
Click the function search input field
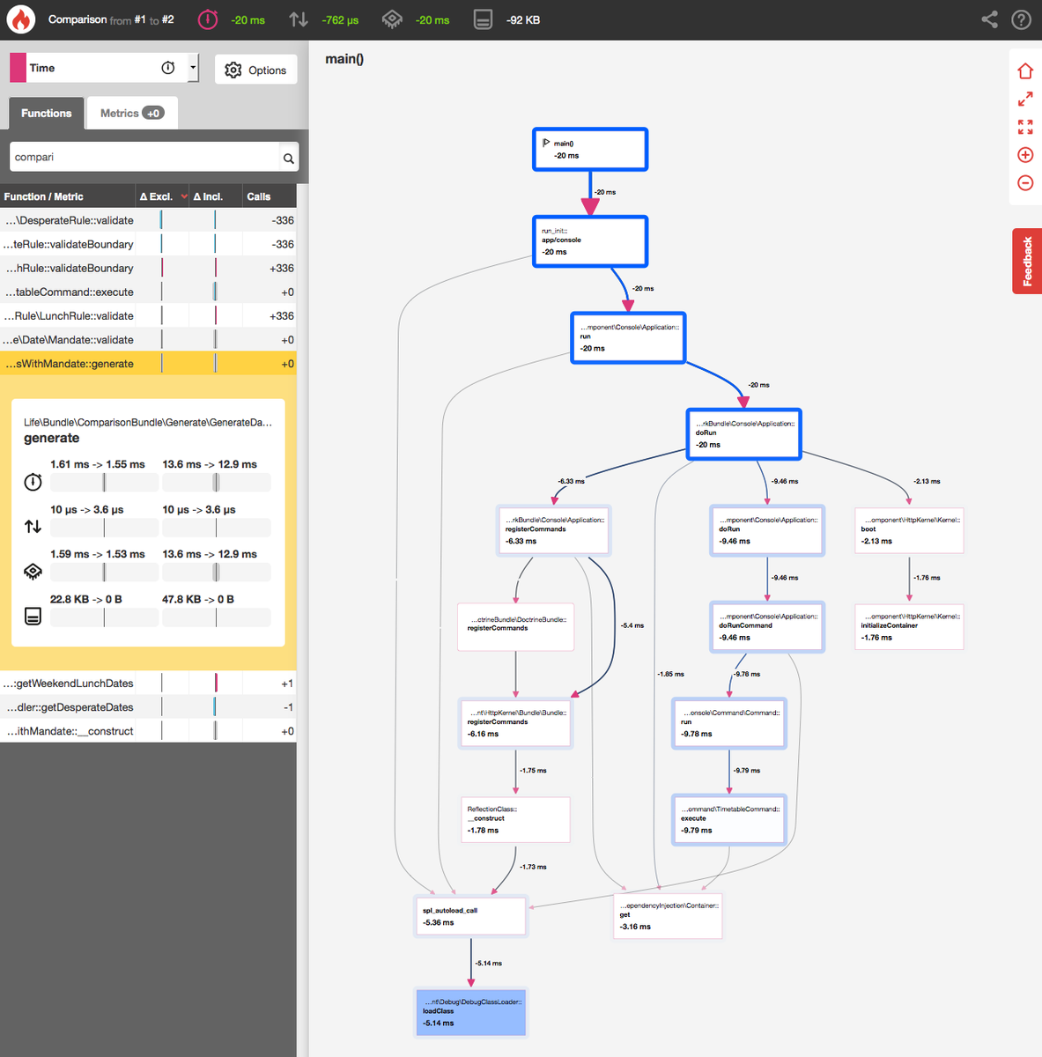click(144, 157)
